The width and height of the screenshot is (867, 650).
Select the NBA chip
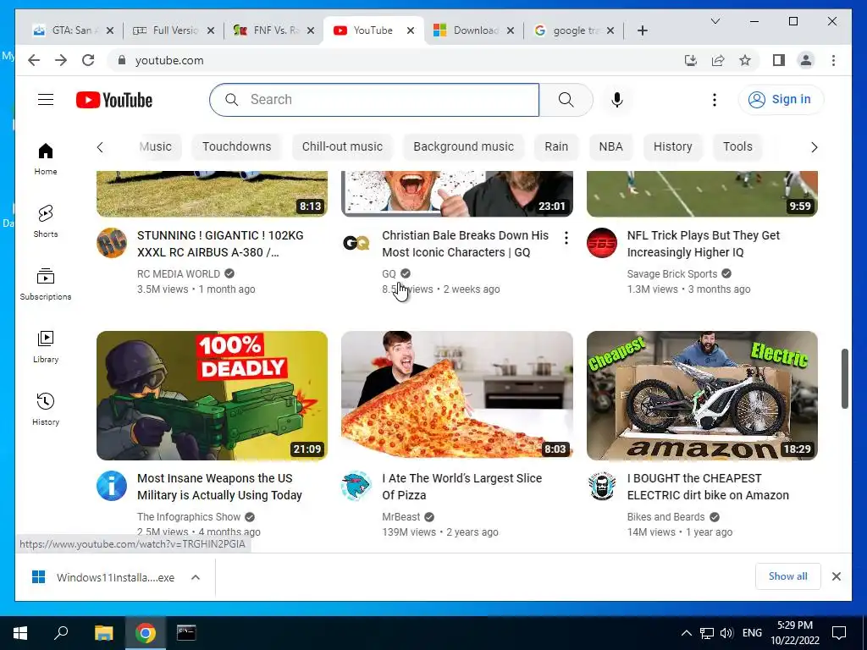(611, 146)
